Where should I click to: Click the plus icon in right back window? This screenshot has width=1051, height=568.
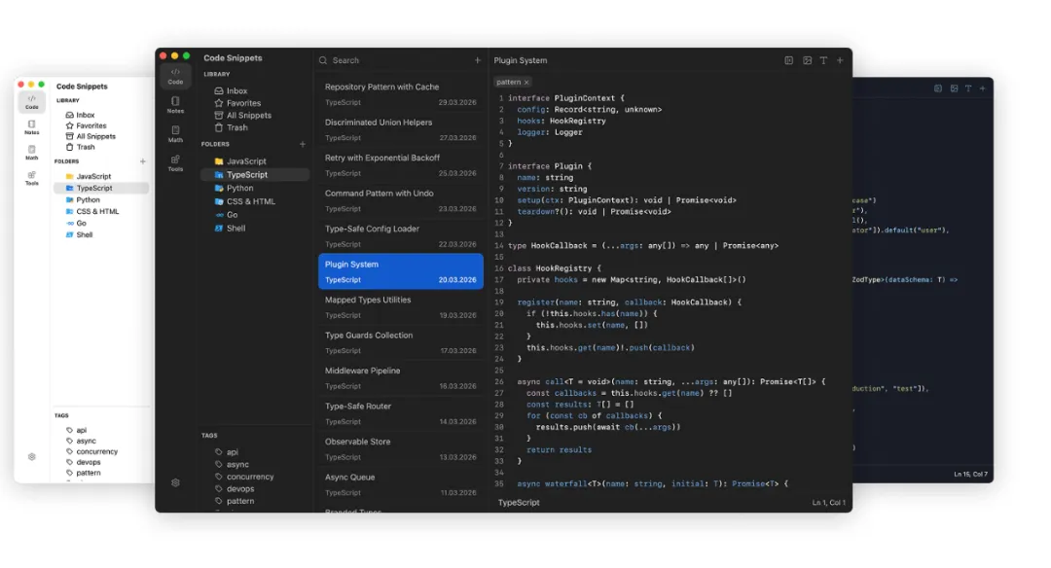983,89
